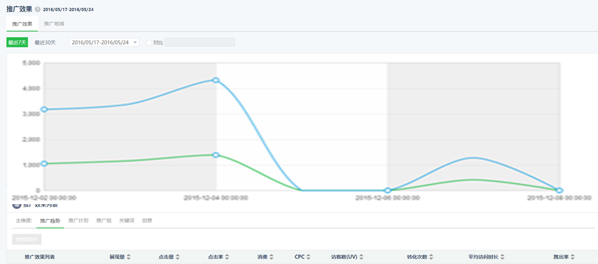Sort table by 展现量 column arrows
The image size is (598, 264).
point(128,257)
